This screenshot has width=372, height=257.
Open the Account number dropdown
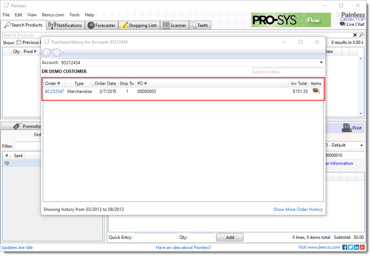pos(321,62)
